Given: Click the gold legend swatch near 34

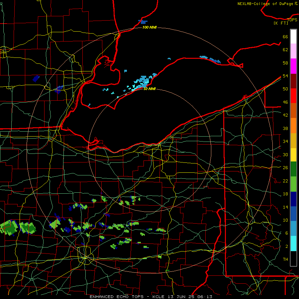Looking at the screenshot, I should tap(293, 141).
